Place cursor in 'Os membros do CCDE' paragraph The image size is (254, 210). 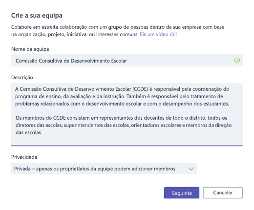click(x=124, y=125)
